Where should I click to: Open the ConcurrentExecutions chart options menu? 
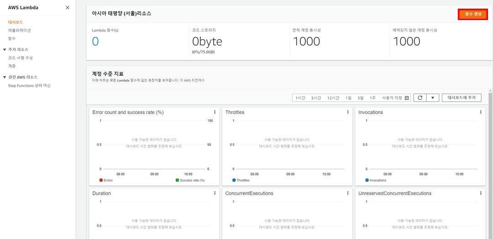(348, 193)
